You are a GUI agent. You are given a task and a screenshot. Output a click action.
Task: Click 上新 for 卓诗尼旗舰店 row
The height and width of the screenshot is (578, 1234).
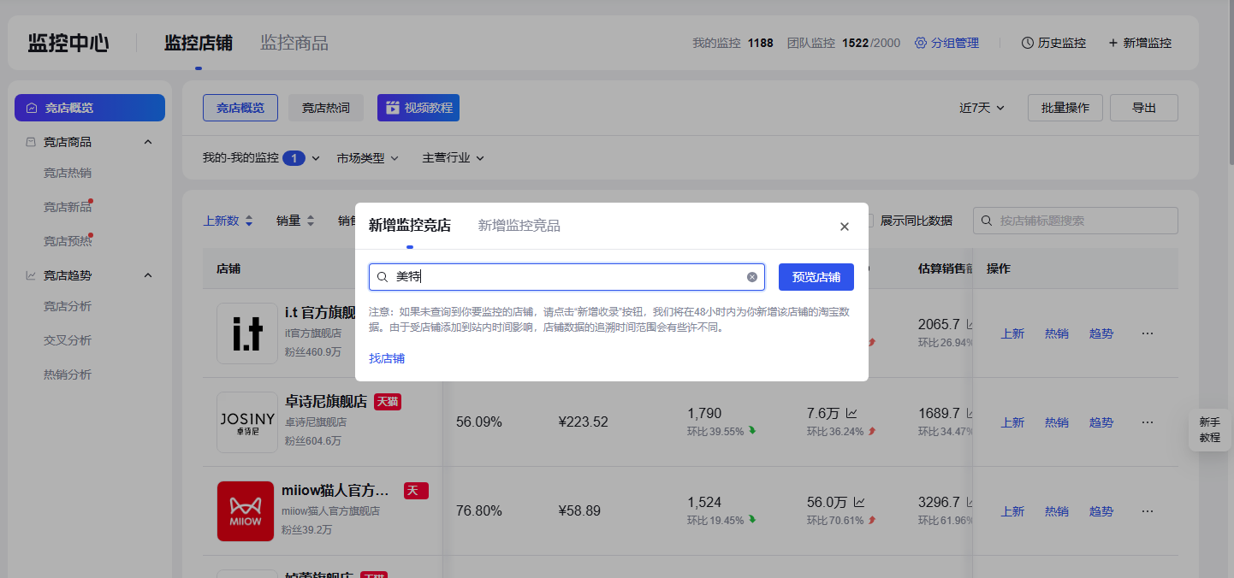pyautogui.click(x=1012, y=422)
